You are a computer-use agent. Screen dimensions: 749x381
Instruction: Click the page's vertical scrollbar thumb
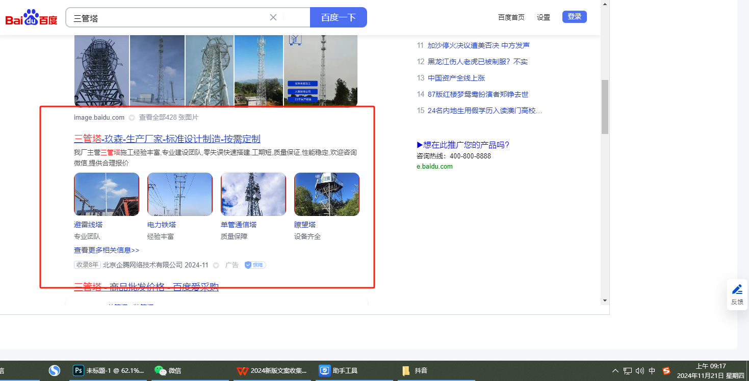click(x=605, y=107)
